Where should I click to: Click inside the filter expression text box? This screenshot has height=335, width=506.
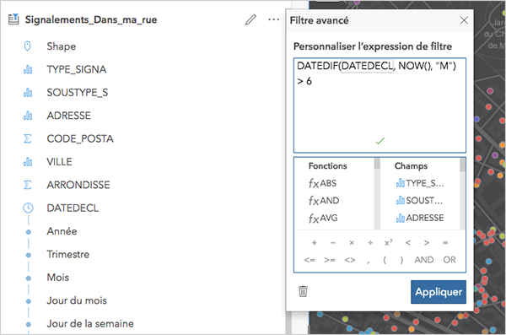click(x=379, y=105)
